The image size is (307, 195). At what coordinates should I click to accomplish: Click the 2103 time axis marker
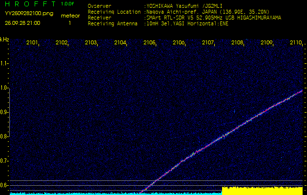pos(91,43)
